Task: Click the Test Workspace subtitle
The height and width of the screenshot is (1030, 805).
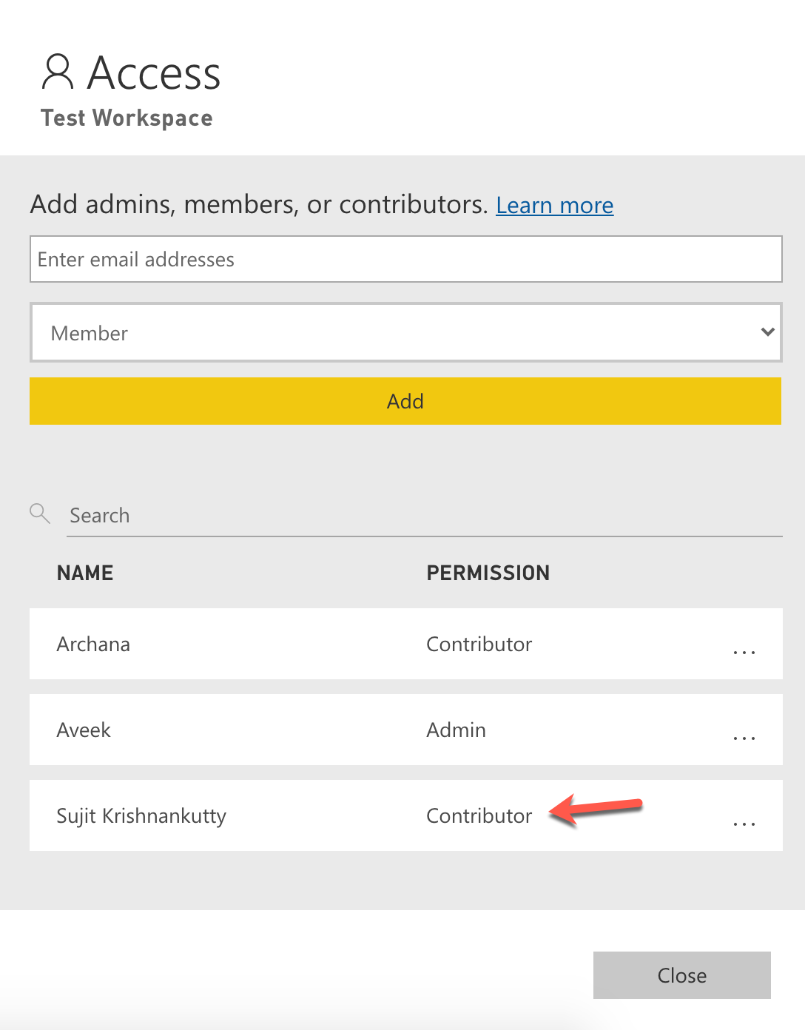Action: [x=127, y=118]
